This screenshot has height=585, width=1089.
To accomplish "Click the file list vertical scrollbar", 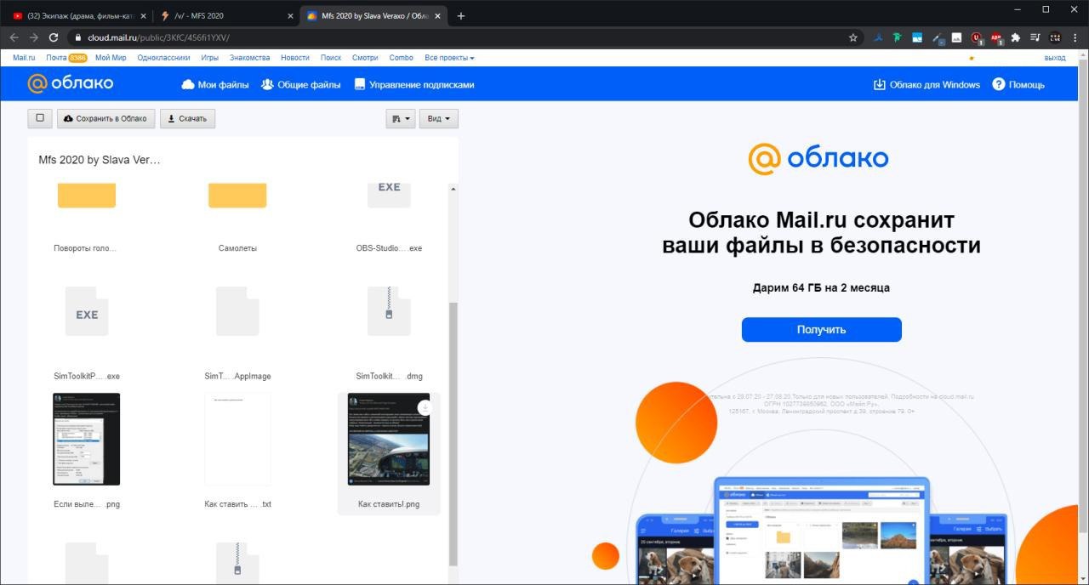I will [x=453, y=434].
